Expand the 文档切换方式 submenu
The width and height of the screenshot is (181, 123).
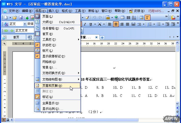[53, 73]
